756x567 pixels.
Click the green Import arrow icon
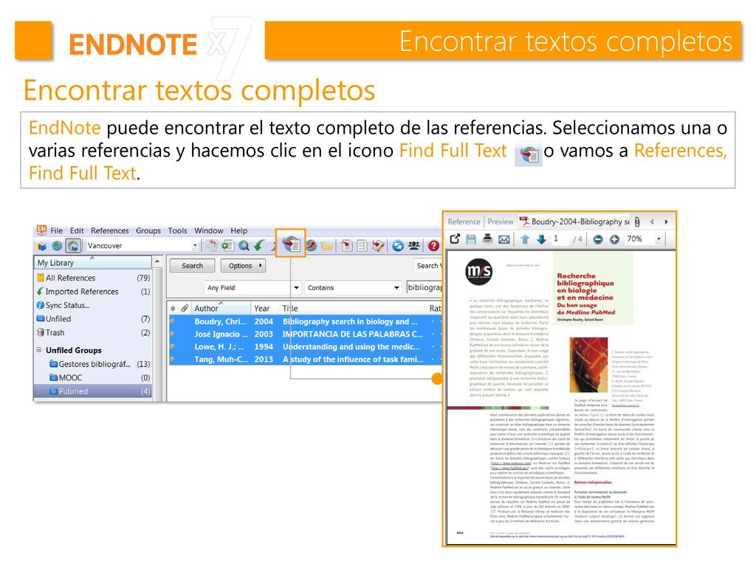coord(259,245)
